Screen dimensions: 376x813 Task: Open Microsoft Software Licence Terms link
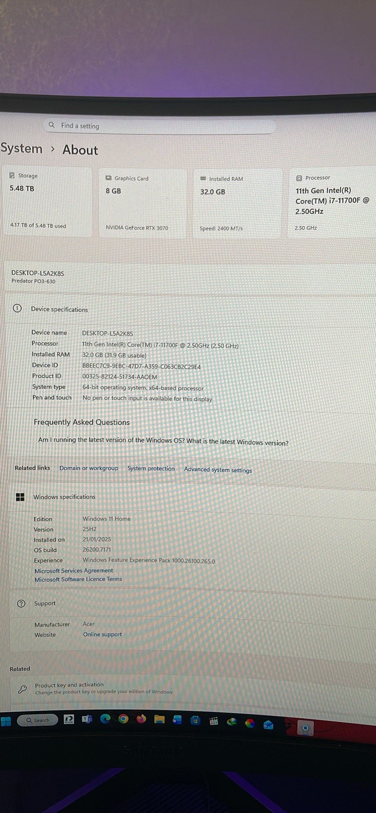[x=78, y=579]
